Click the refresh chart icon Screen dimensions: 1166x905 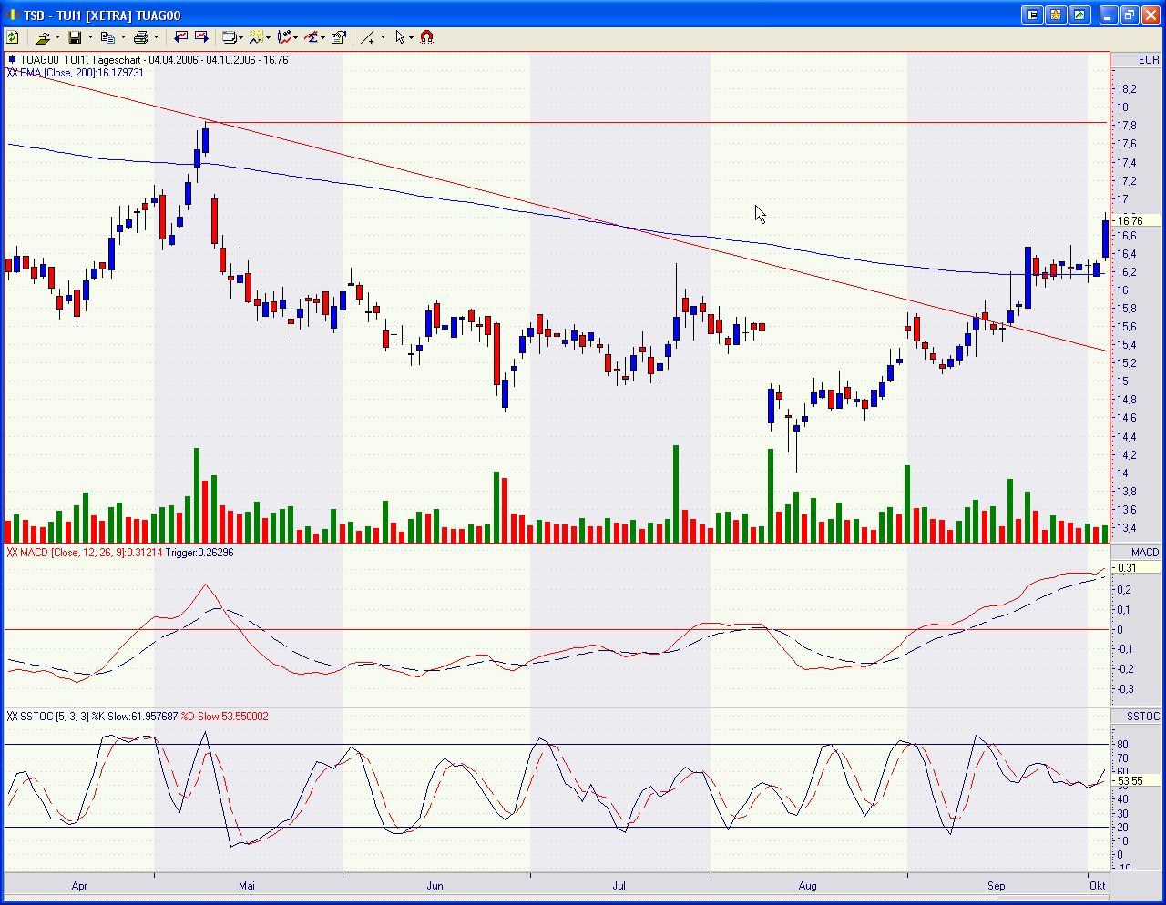pos(13,37)
